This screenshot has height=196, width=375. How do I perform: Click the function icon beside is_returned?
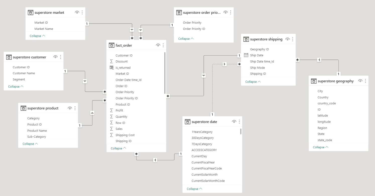click(x=112, y=67)
